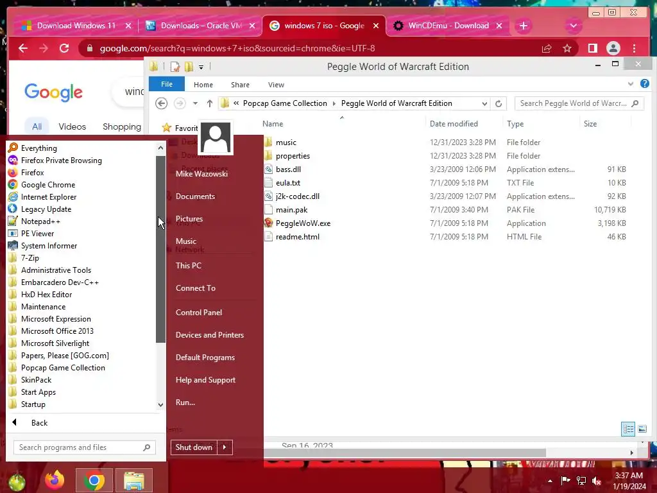
Task: Expand the Explorer ribbon chevron
Action: tap(631, 84)
